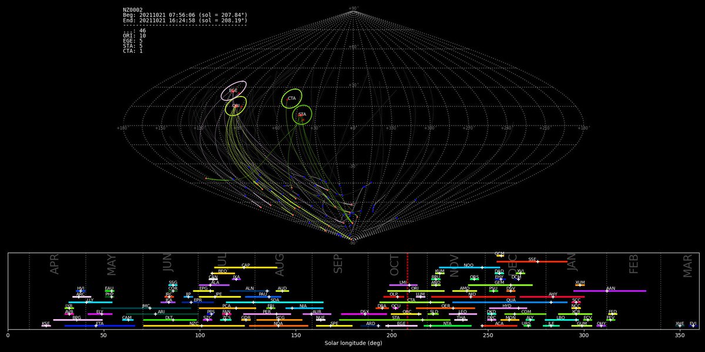Screen dimensions: 705x352
Task: Click the "EGE: 5" count line
Action: (x=133, y=40)
